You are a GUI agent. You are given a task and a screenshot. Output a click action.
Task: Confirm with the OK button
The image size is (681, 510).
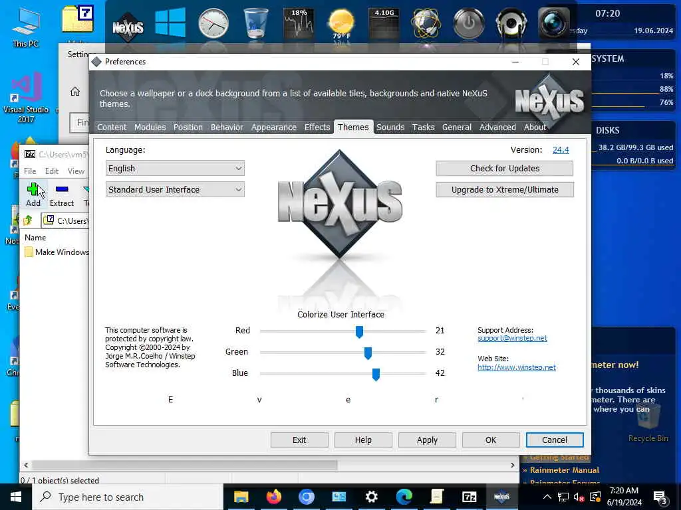pyautogui.click(x=491, y=440)
